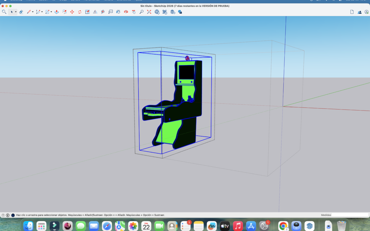Click the Zoom Extents icon
Screen dimensions: 370x231
coord(149,12)
